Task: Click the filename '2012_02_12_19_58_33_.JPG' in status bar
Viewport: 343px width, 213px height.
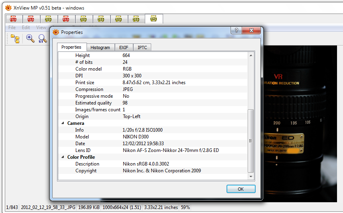Action: coord(48,207)
